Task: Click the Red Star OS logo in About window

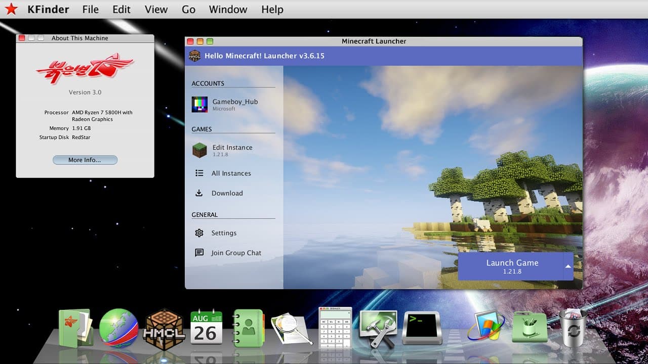Action: (x=85, y=68)
